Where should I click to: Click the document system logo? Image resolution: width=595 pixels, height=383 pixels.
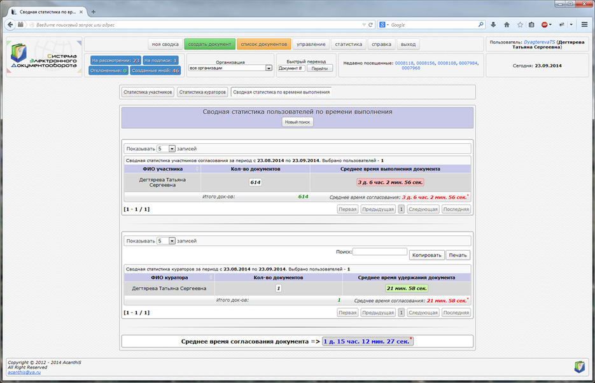pos(44,57)
